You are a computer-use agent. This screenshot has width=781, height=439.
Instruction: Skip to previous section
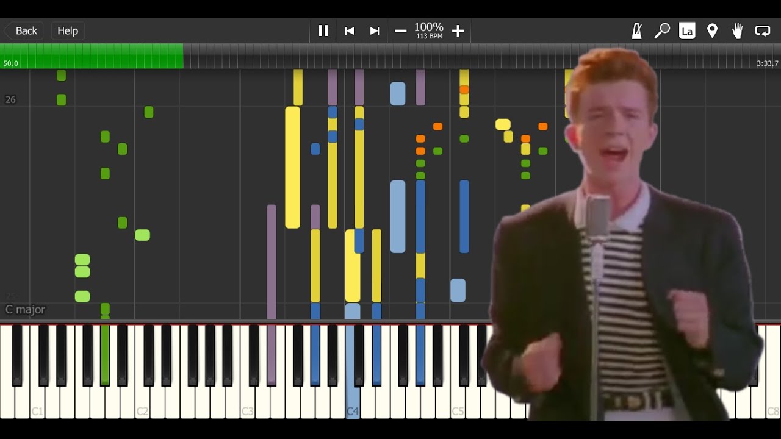[350, 30]
